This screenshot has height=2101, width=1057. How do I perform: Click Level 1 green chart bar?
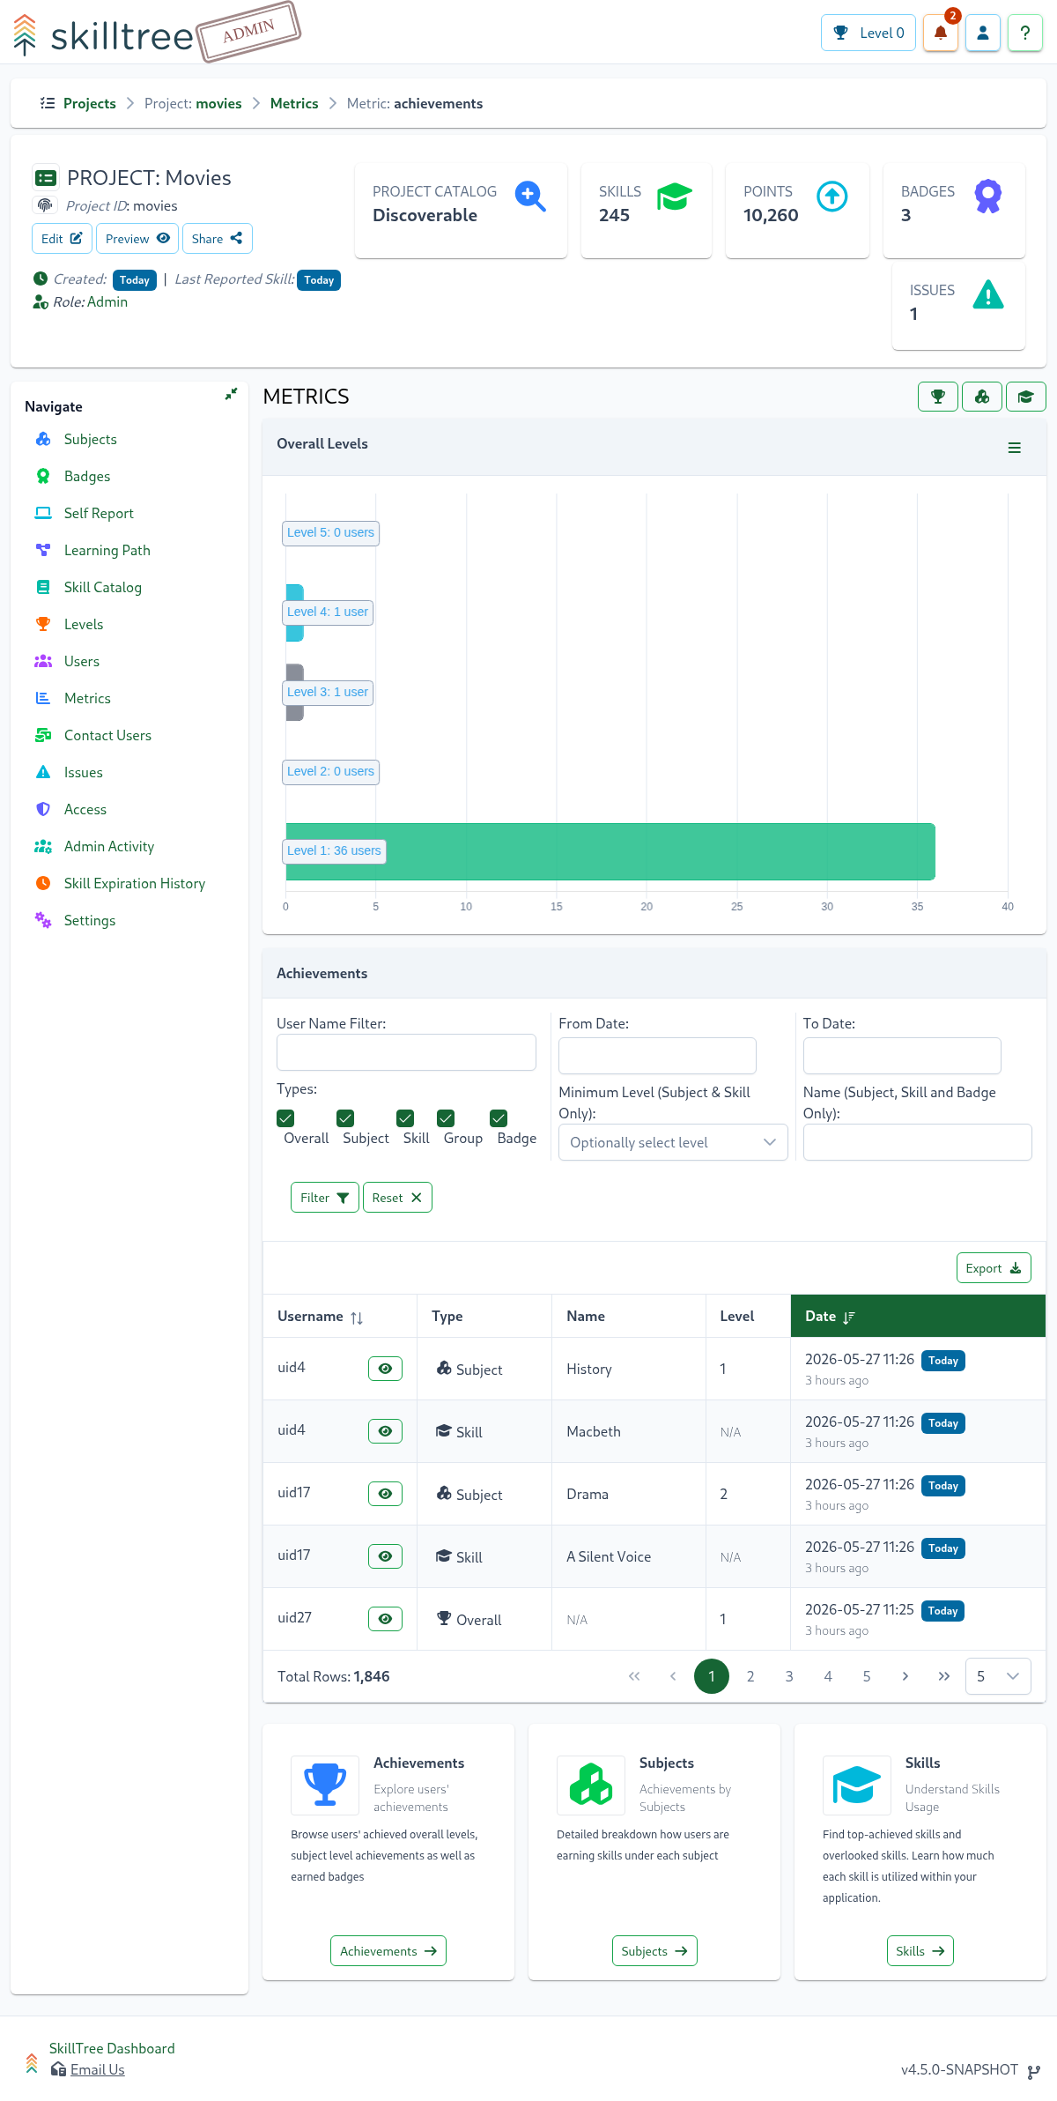coord(610,851)
